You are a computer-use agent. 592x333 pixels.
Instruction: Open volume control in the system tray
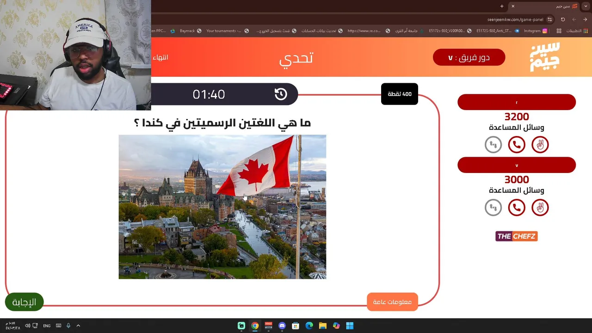(x=27, y=326)
